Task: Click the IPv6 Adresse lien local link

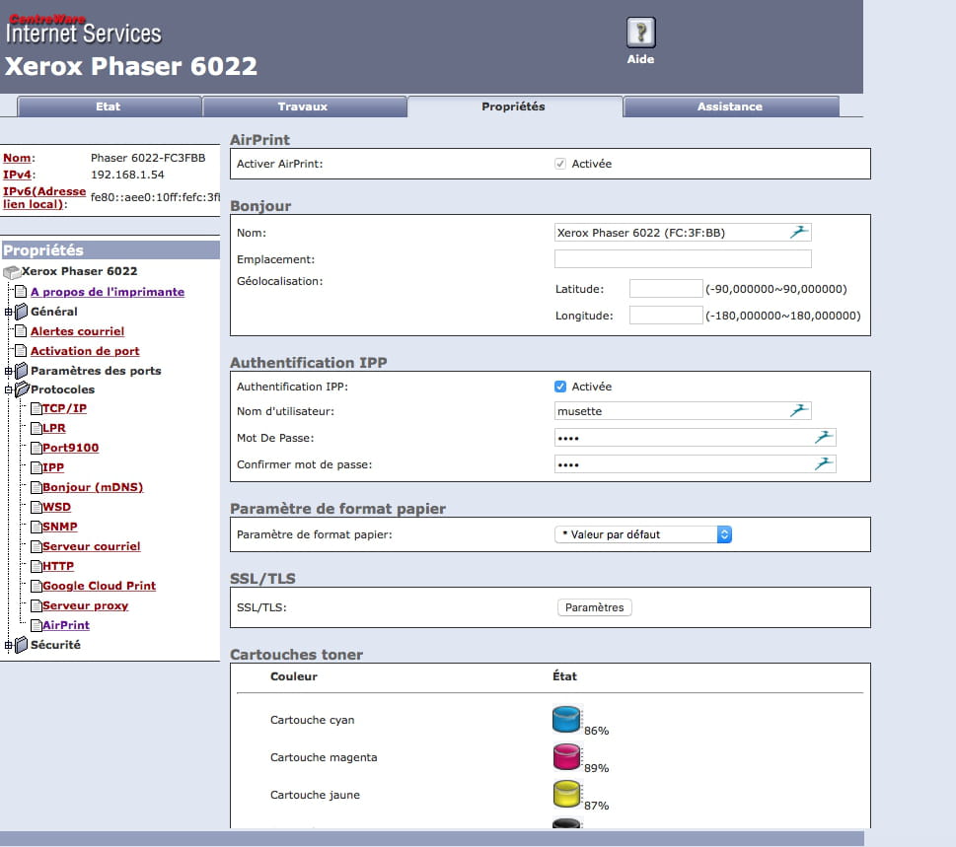Action: pyautogui.click(x=44, y=197)
